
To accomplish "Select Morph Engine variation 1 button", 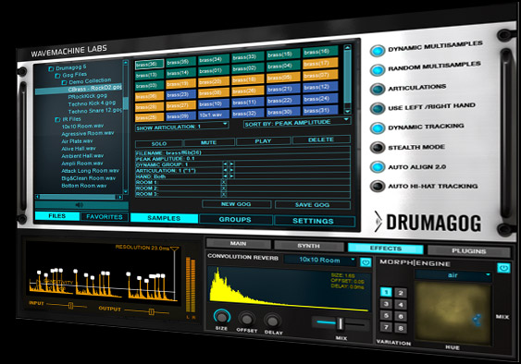I will [x=386, y=292].
